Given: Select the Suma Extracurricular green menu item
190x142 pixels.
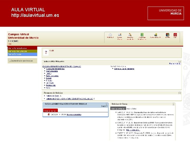Looking at the screenshot, I should coord(22,51).
